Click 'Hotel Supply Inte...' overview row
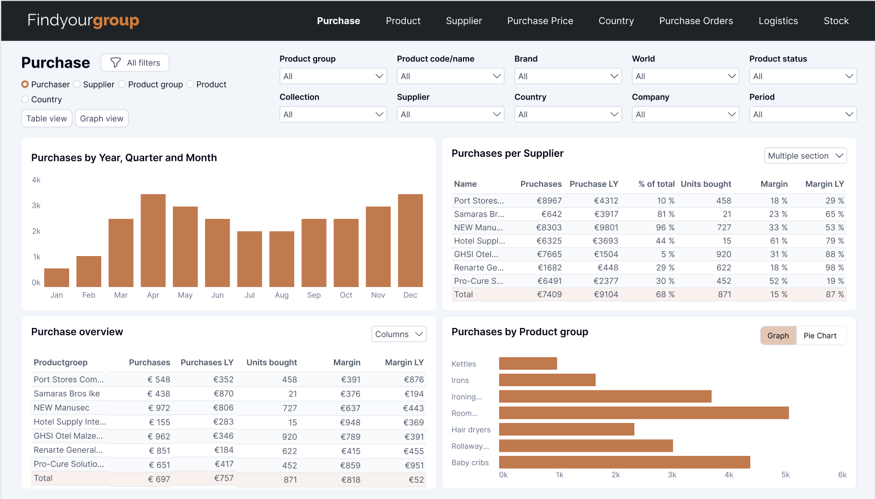This screenshot has height=499, width=875. (x=70, y=422)
